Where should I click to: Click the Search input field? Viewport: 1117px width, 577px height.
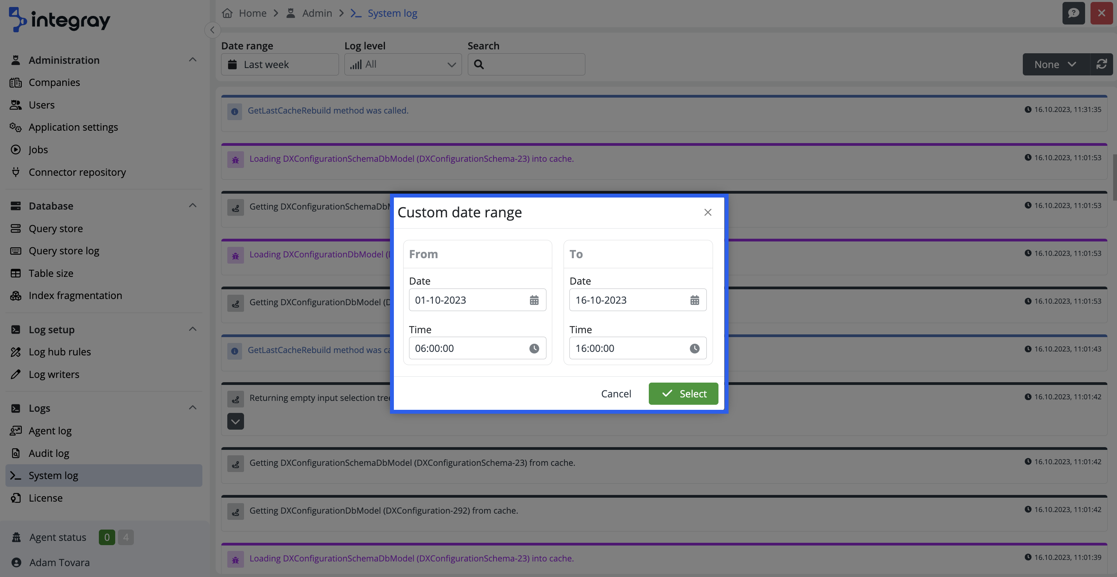(x=533, y=64)
